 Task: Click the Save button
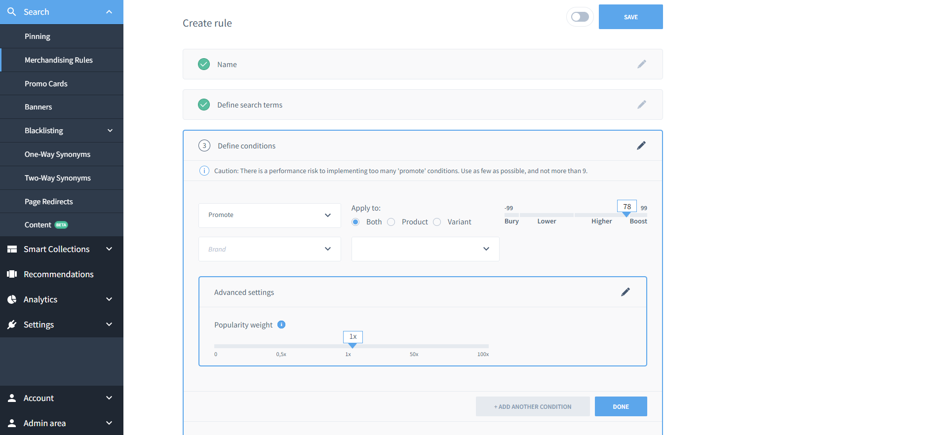[630, 17]
